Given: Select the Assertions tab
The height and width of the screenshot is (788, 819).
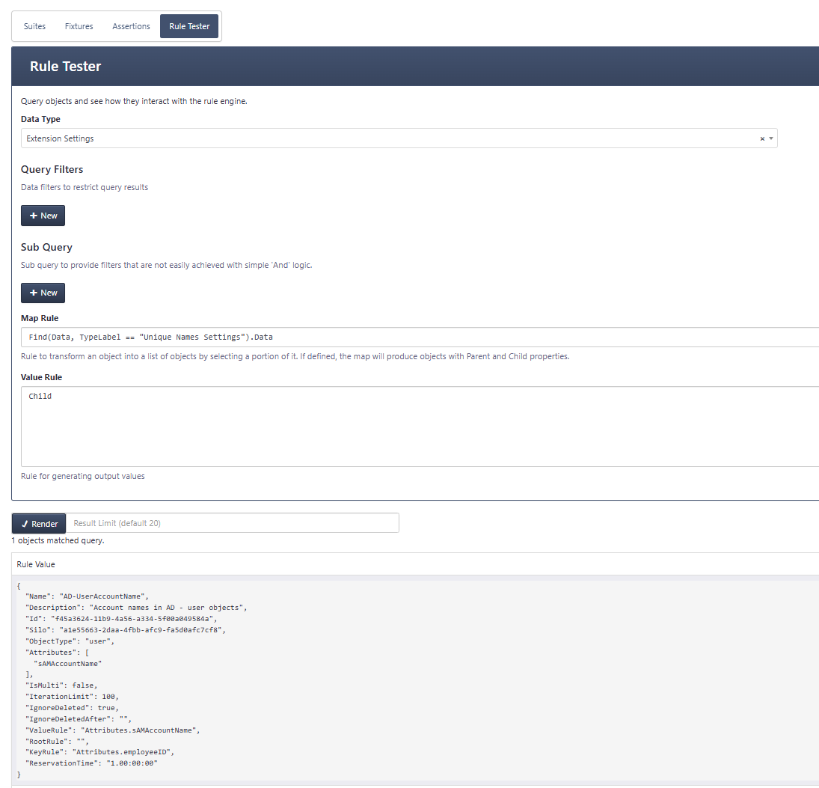Looking at the screenshot, I should coord(131,25).
